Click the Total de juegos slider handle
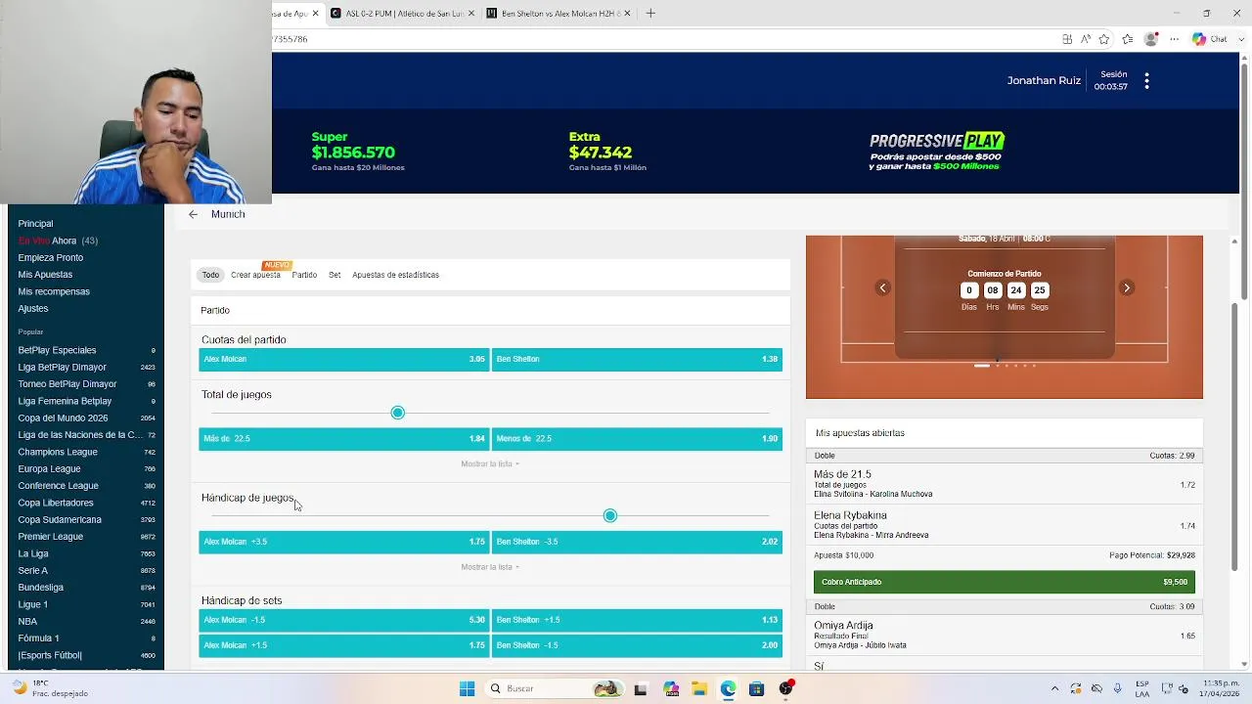This screenshot has width=1252, height=704. (397, 413)
